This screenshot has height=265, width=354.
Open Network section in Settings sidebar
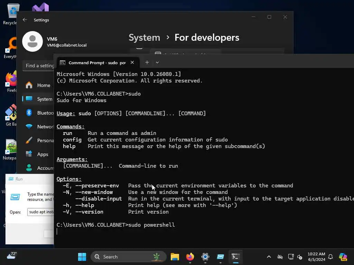(x=38, y=126)
